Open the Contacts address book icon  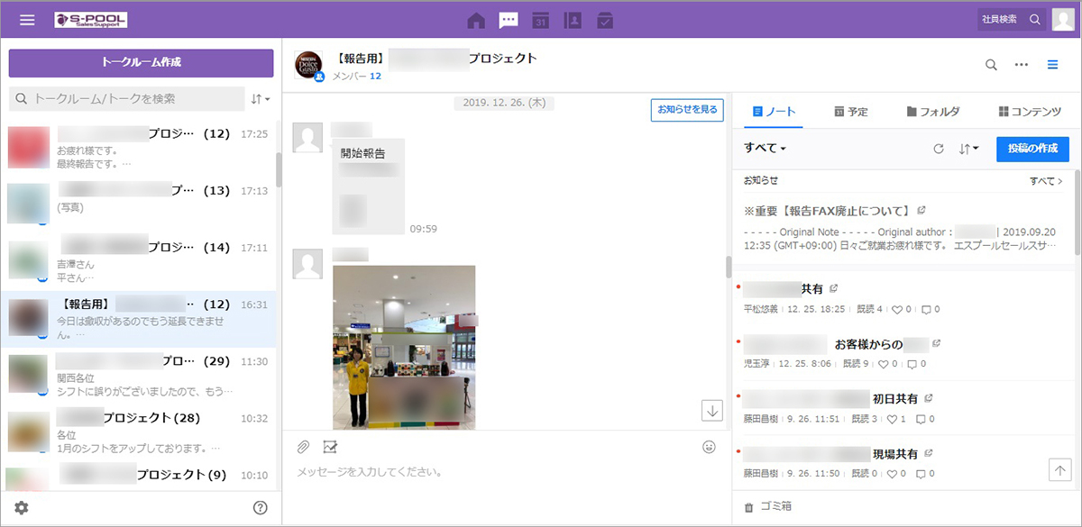click(572, 20)
